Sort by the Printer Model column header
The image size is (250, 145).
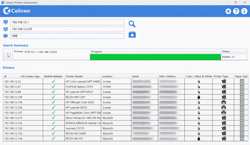[83, 76]
